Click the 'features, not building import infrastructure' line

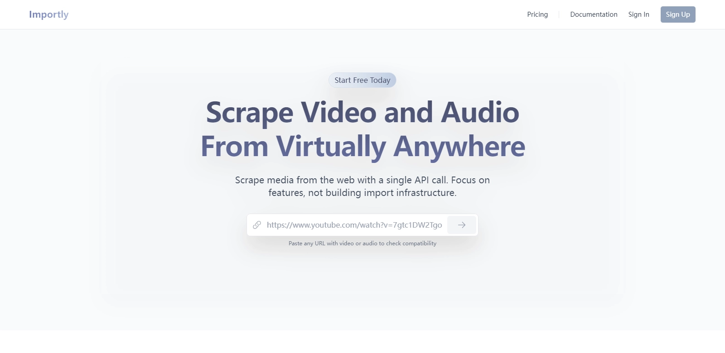362,193
